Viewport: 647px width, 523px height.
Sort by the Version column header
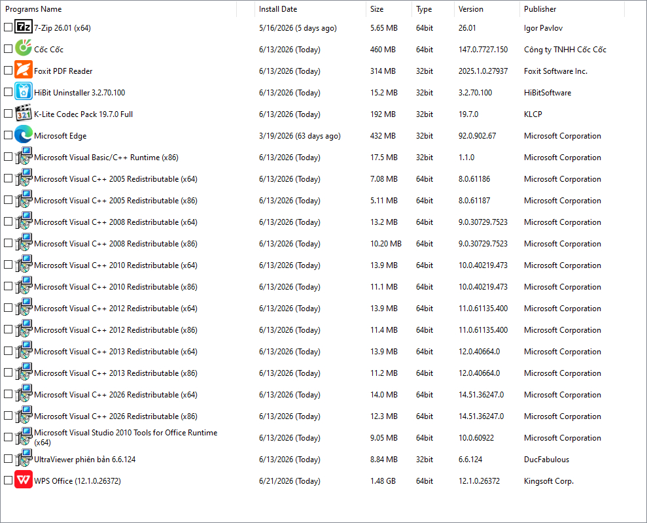487,9
